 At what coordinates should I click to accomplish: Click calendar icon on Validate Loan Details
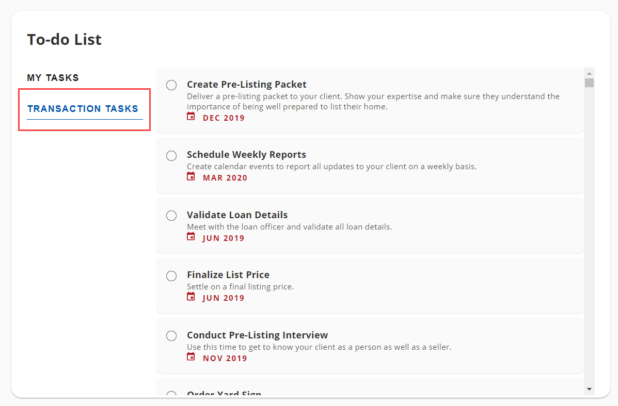point(191,237)
